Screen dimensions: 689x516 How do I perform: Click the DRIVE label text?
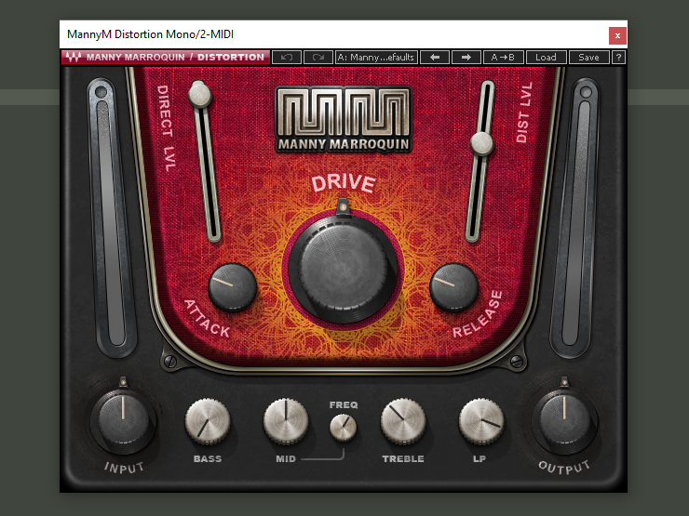point(344,183)
